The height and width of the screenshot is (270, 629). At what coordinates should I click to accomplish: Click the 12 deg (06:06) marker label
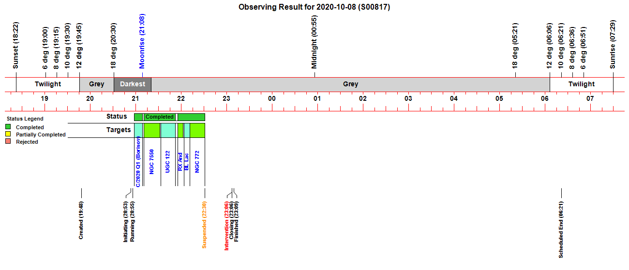point(550,46)
